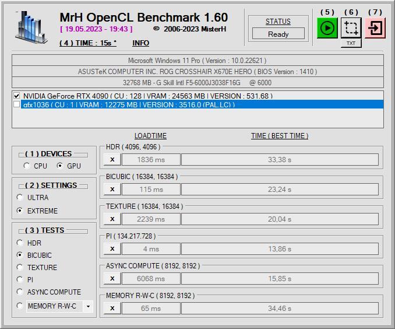This screenshot has width=395, height=329.
Task: Click the MEMORY R-W-C loadtime 65 ms
Action: click(151, 309)
